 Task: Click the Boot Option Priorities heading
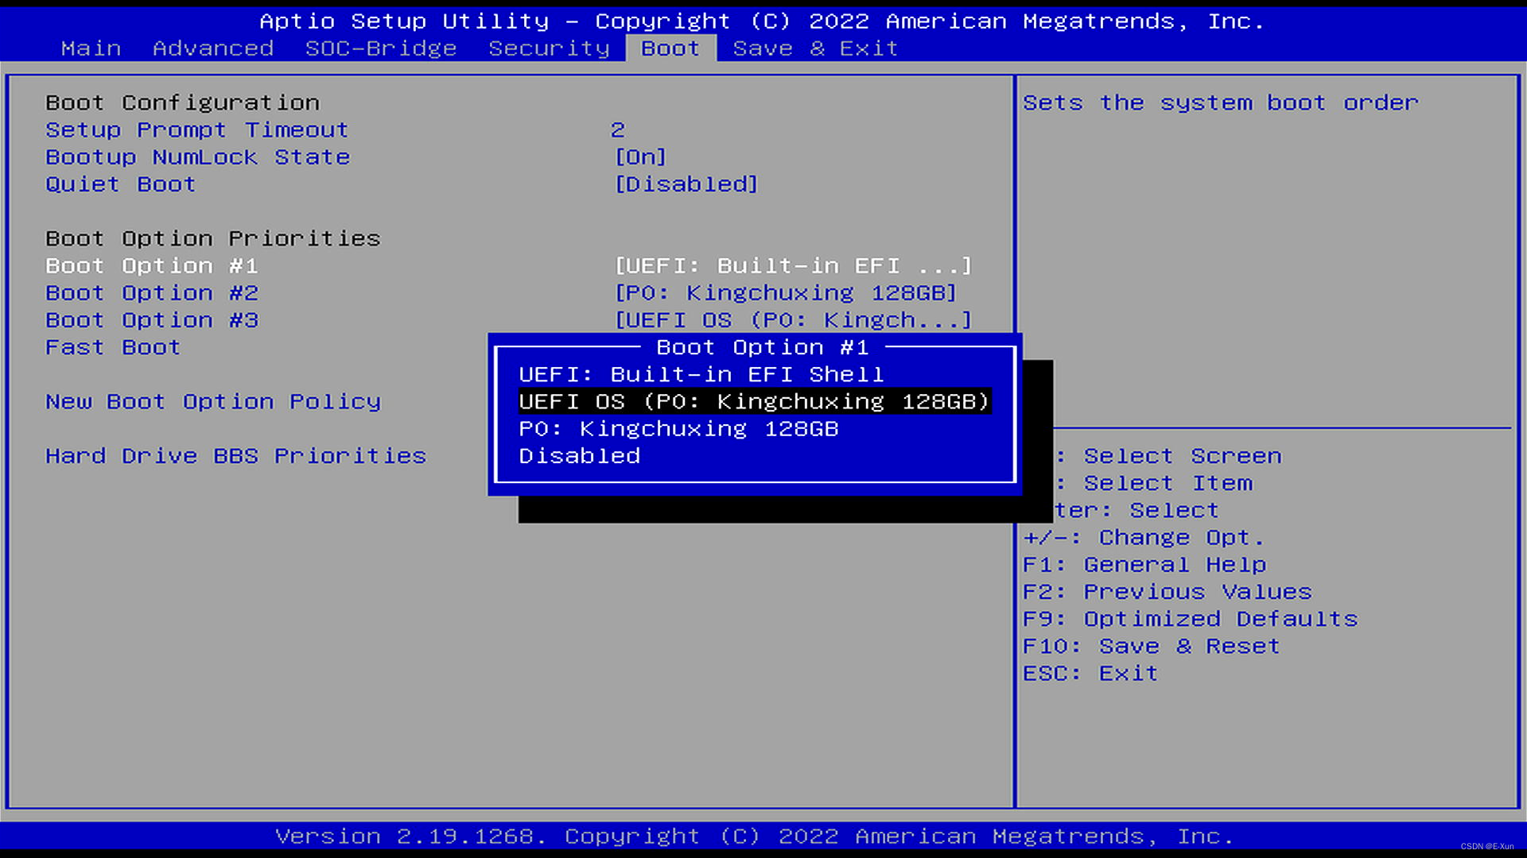[x=212, y=238]
